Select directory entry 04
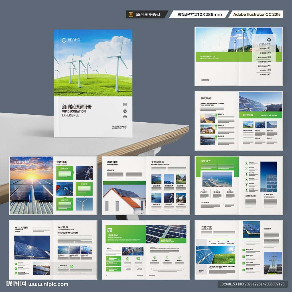Viewport: 292px width, 292px height. pyautogui.click(x=264, y=62)
